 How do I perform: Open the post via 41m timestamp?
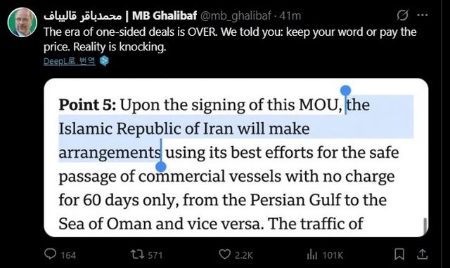click(290, 15)
